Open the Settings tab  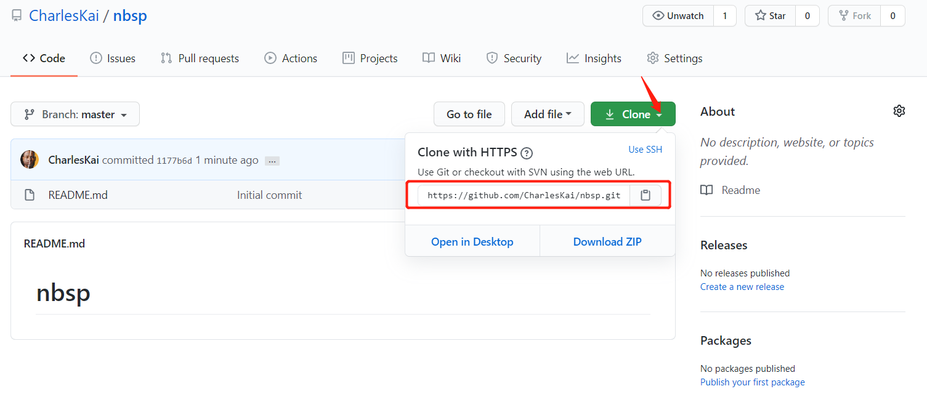click(x=674, y=58)
